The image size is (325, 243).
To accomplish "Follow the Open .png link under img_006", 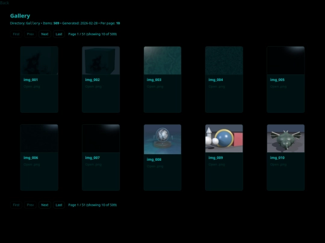I will click(32, 164).
